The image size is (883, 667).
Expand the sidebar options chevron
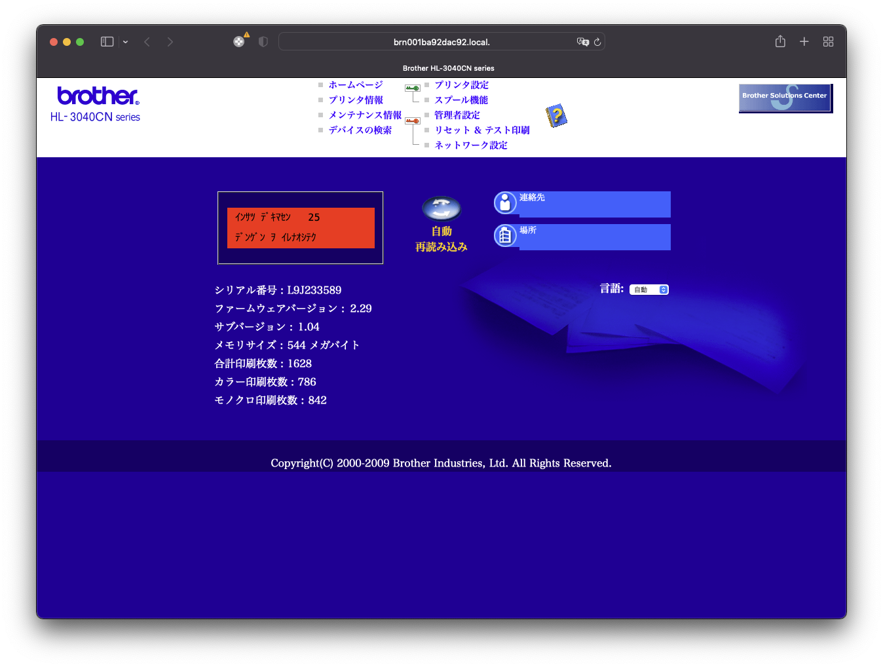(x=125, y=42)
